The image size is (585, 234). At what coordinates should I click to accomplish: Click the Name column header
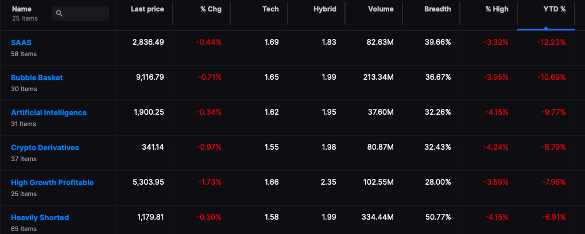22,9
